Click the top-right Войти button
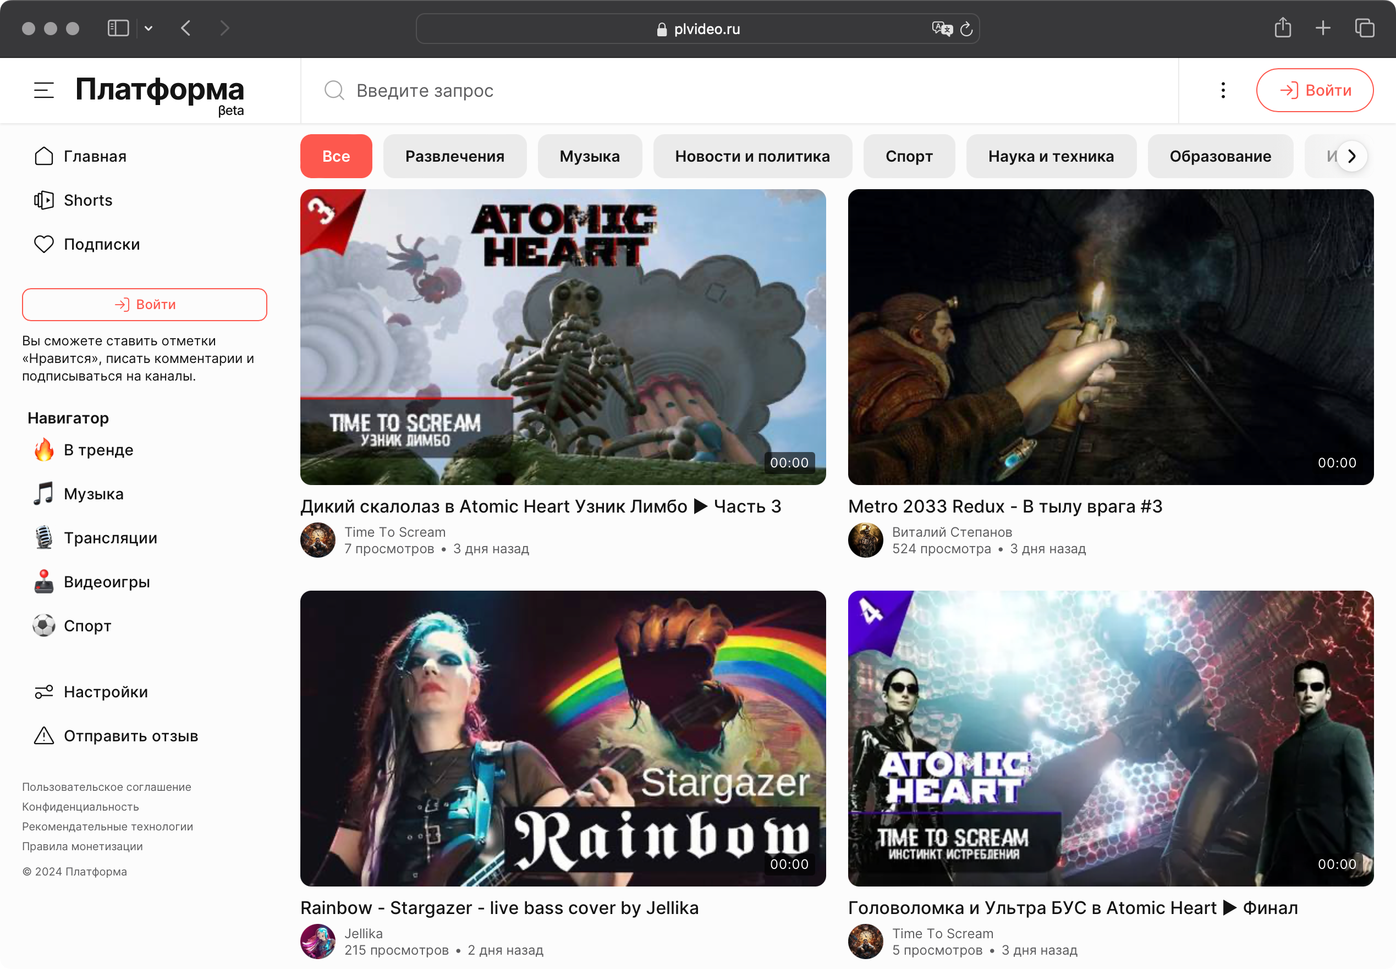 pos(1315,90)
